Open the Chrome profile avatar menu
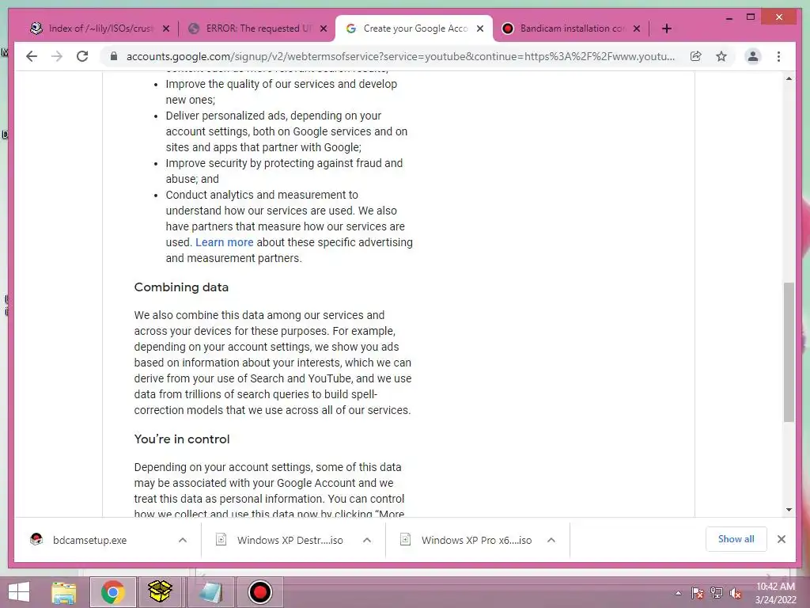 (x=753, y=56)
